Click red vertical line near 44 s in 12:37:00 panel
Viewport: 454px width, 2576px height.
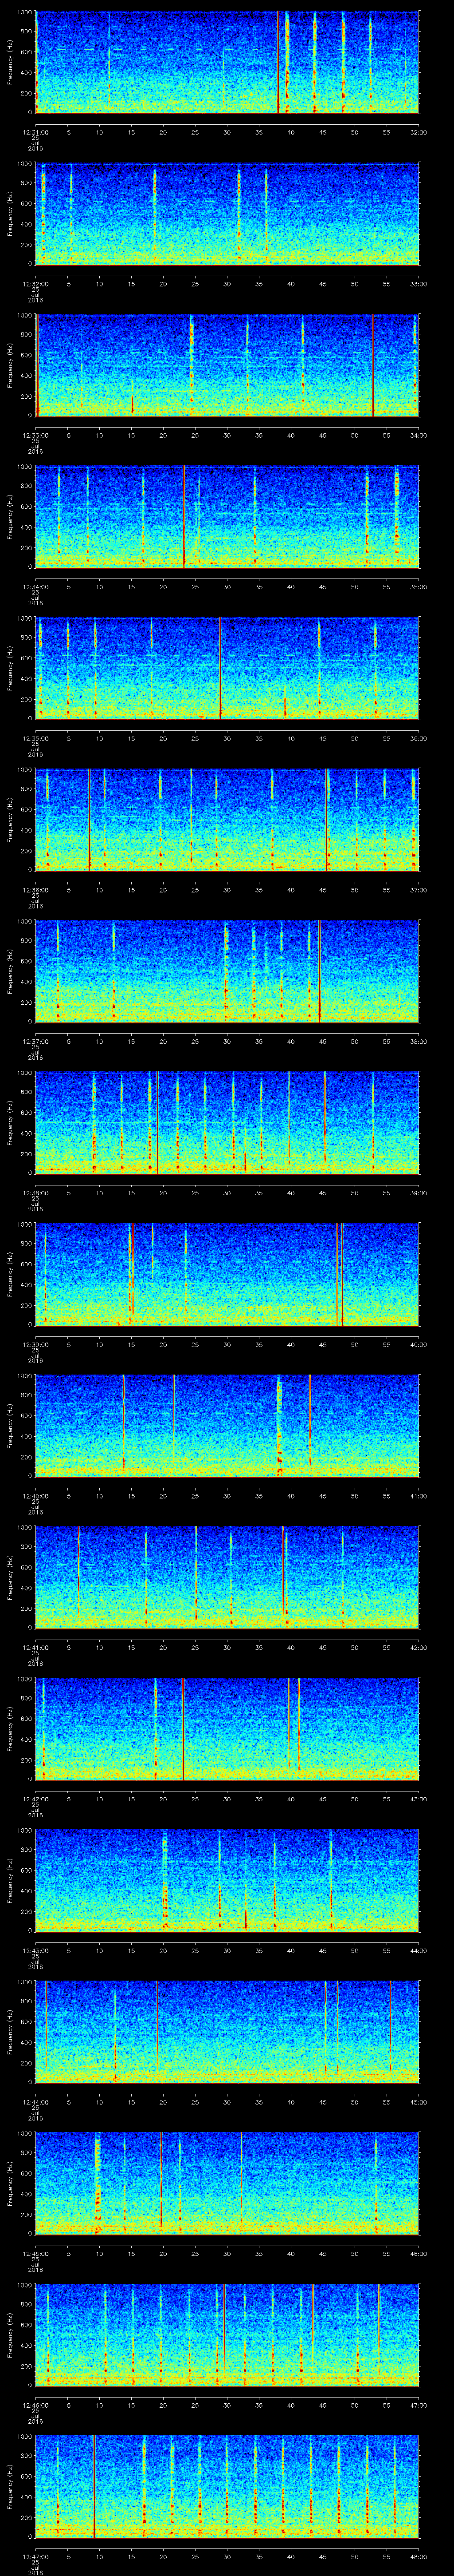[x=319, y=971]
